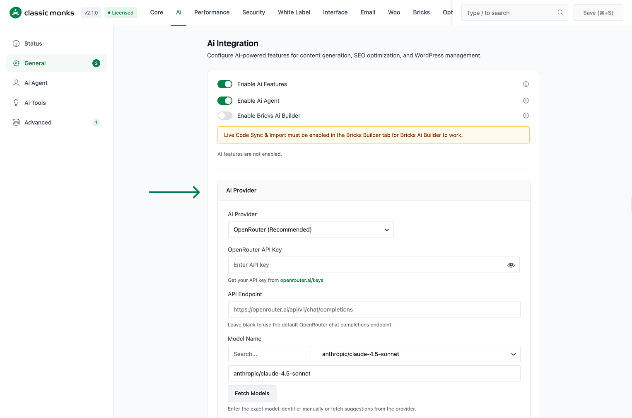Click the Advanced database icon
632x418 pixels.
pos(16,122)
